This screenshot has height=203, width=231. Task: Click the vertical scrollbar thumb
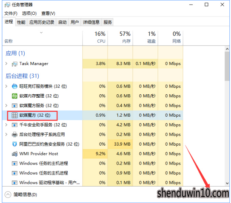(x=227, y=66)
